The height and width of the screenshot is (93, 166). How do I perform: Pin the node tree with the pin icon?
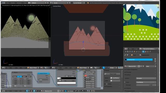coord(76,91)
